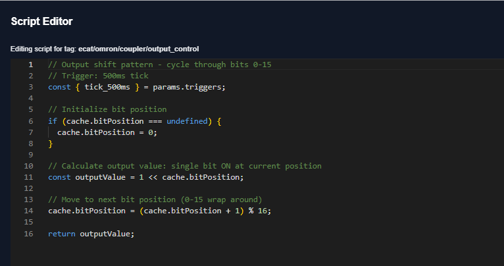
Task: Click line number 11 in the gutter
Action: click(28, 177)
